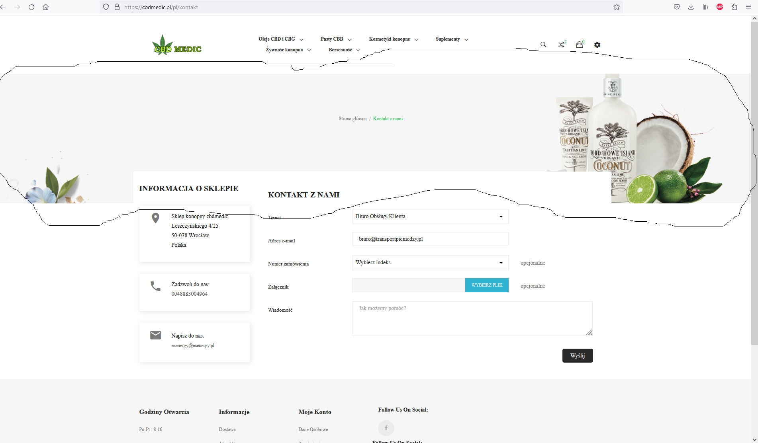Screen dimensions: 758x443
Task: Click phone number 0048883004964
Action: [x=190, y=294]
